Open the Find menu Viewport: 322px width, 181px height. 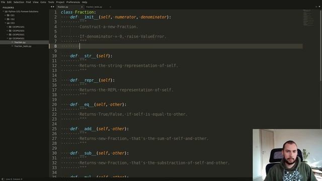click(x=28, y=2)
